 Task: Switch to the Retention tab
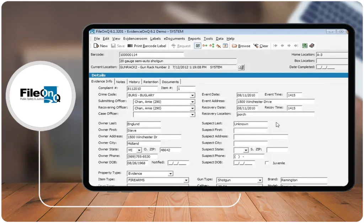pos(151,82)
